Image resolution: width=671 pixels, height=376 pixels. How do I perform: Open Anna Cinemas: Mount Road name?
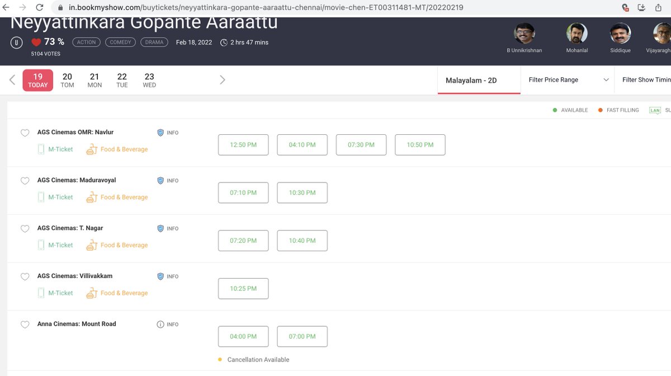77,323
